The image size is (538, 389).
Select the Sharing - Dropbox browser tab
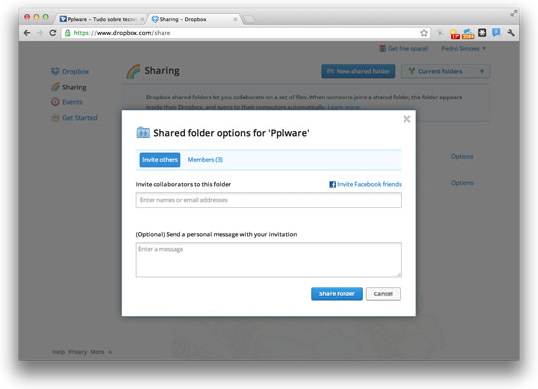194,19
